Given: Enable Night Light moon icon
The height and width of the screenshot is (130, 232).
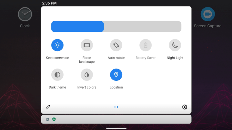Looking at the screenshot, I should [175, 45].
